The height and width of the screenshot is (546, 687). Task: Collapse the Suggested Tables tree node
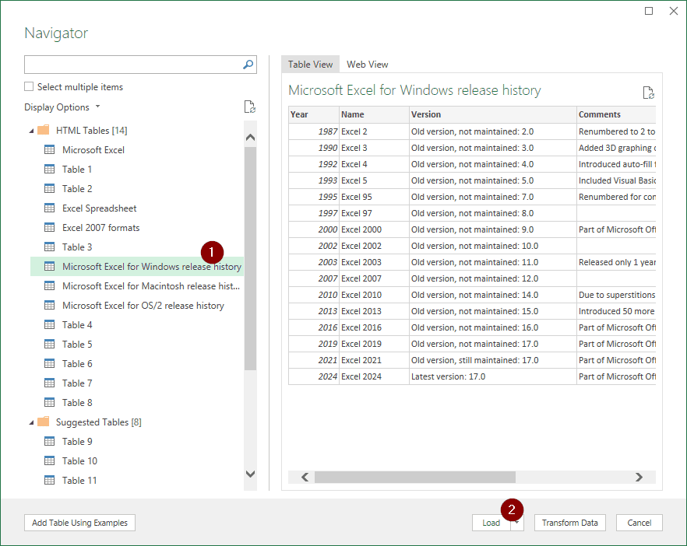click(31, 422)
